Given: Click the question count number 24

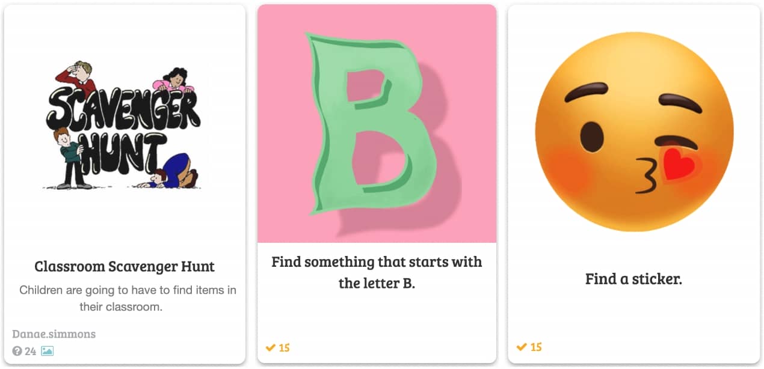Looking at the screenshot, I should tap(31, 351).
